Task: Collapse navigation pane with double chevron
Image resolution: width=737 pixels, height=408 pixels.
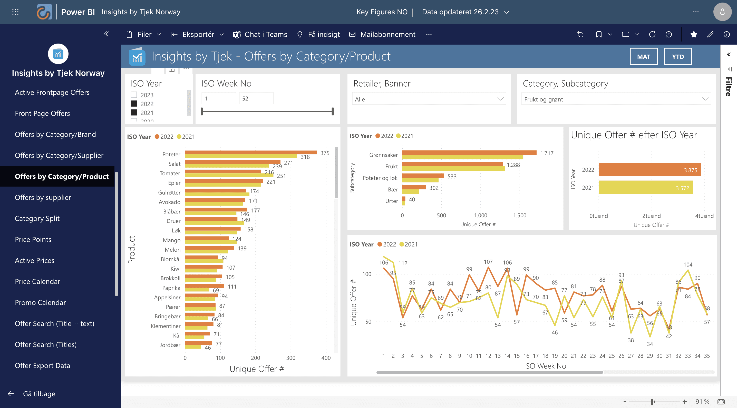Action: [x=106, y=34]
